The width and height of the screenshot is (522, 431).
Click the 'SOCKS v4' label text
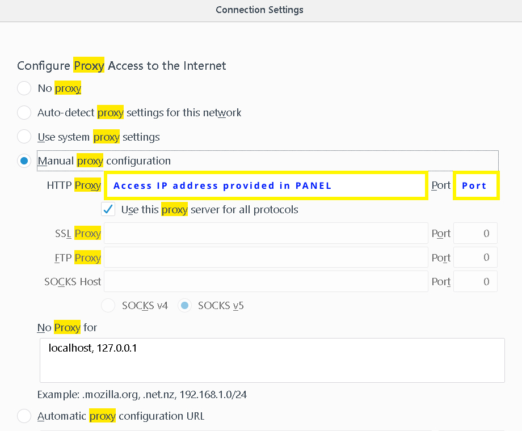click(145, 306)
